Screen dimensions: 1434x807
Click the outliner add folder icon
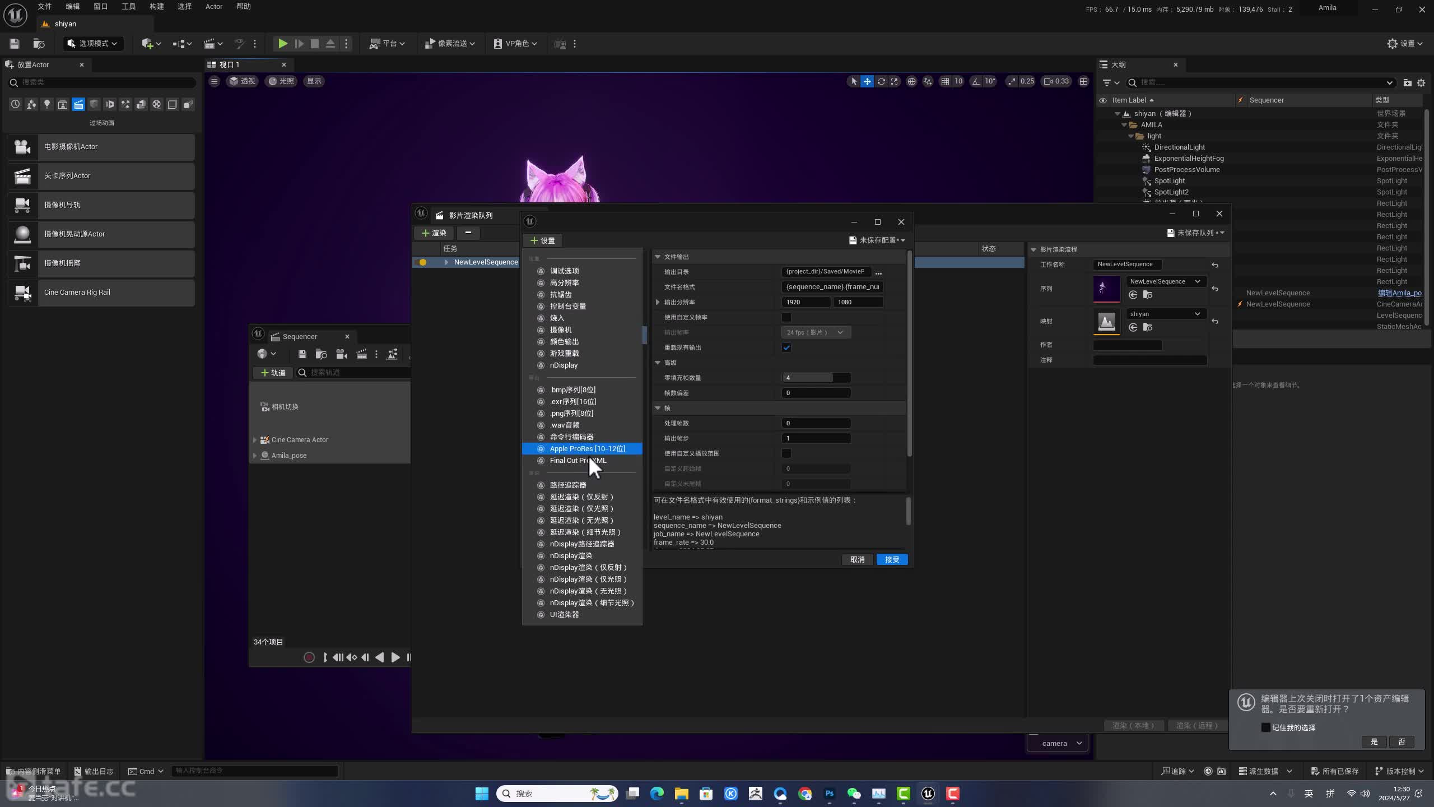pyautogui.click(x=1407, y=83)
